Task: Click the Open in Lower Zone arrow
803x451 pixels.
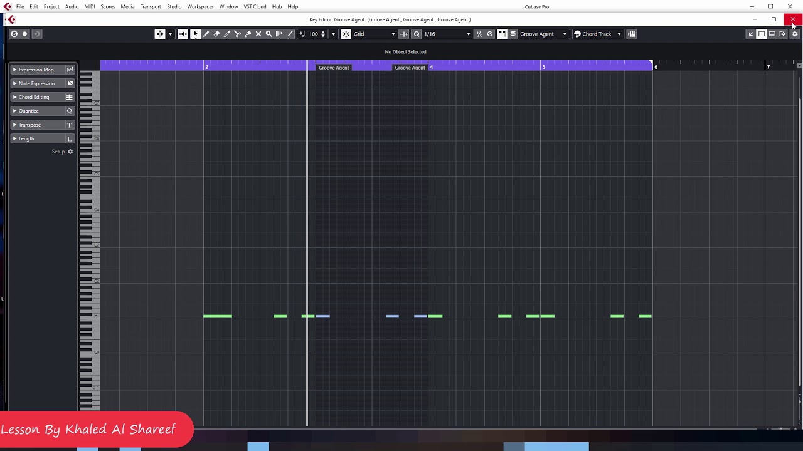Action: point(751,34)
